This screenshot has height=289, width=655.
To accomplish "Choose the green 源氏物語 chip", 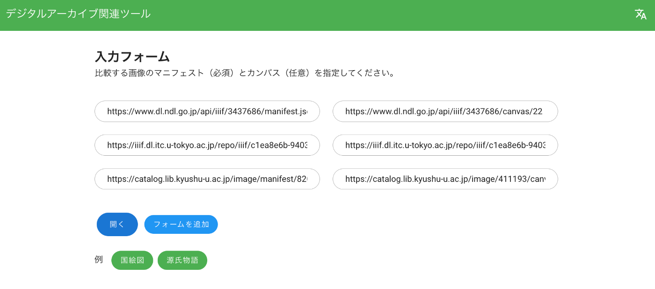I will tap(182, 260).
